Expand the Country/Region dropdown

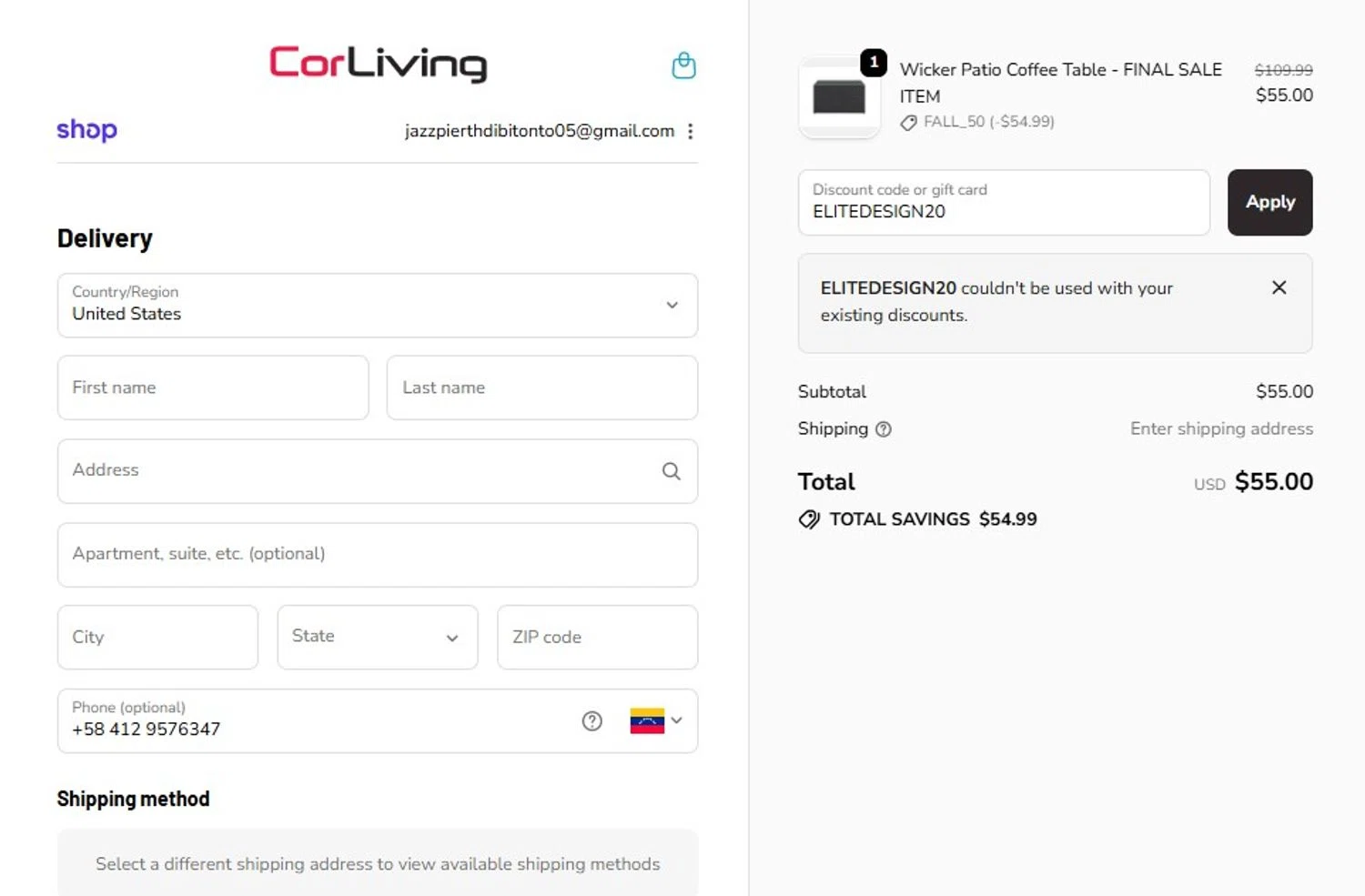[378, 306]
